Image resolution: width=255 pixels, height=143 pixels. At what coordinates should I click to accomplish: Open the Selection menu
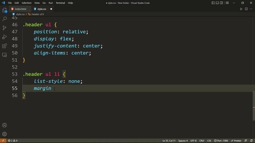pos(27,3)
